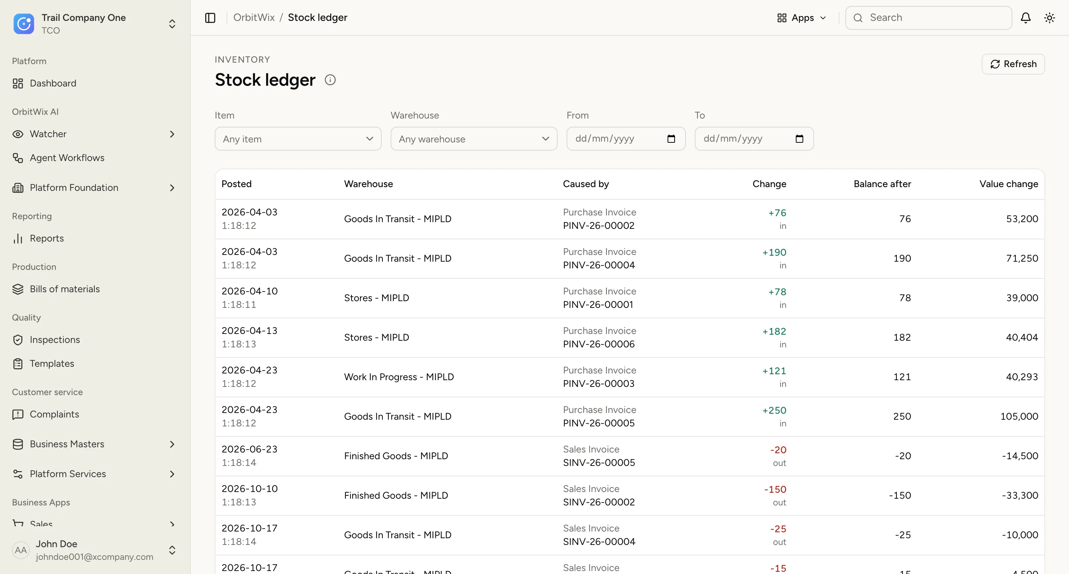Click the Business Masters database icon
This screenshot has height=574, width=1069.
coord(18,444)
